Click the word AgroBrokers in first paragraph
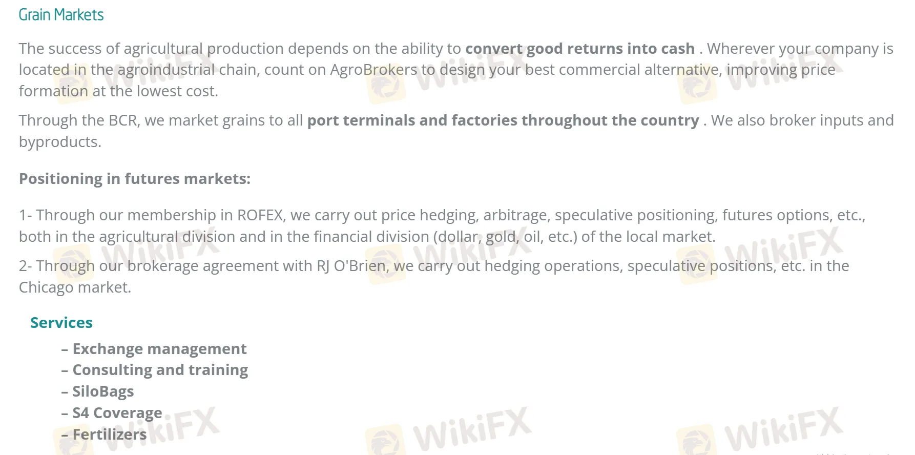Image resolution: width=915 pixels, height=455 pixels. click(373, 70)
